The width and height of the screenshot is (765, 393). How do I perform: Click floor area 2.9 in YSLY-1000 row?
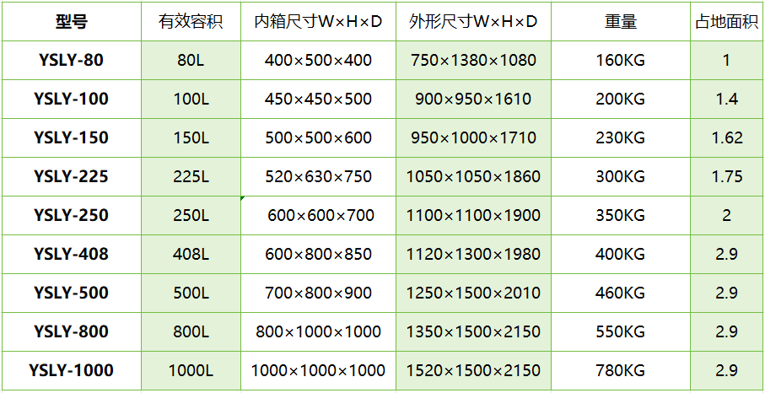point(727,370)
